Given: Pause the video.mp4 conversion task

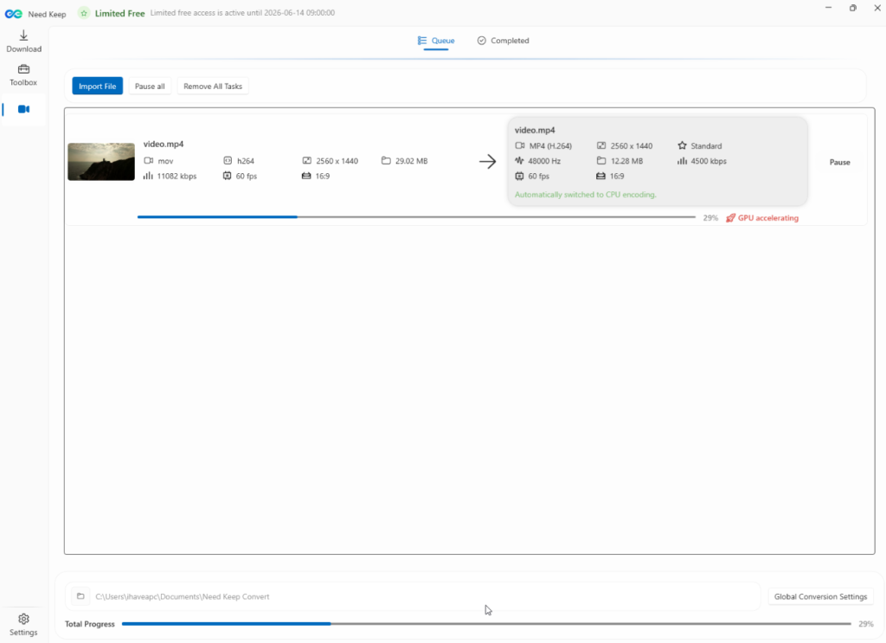Looking at the screenshot, I should 839,162.
